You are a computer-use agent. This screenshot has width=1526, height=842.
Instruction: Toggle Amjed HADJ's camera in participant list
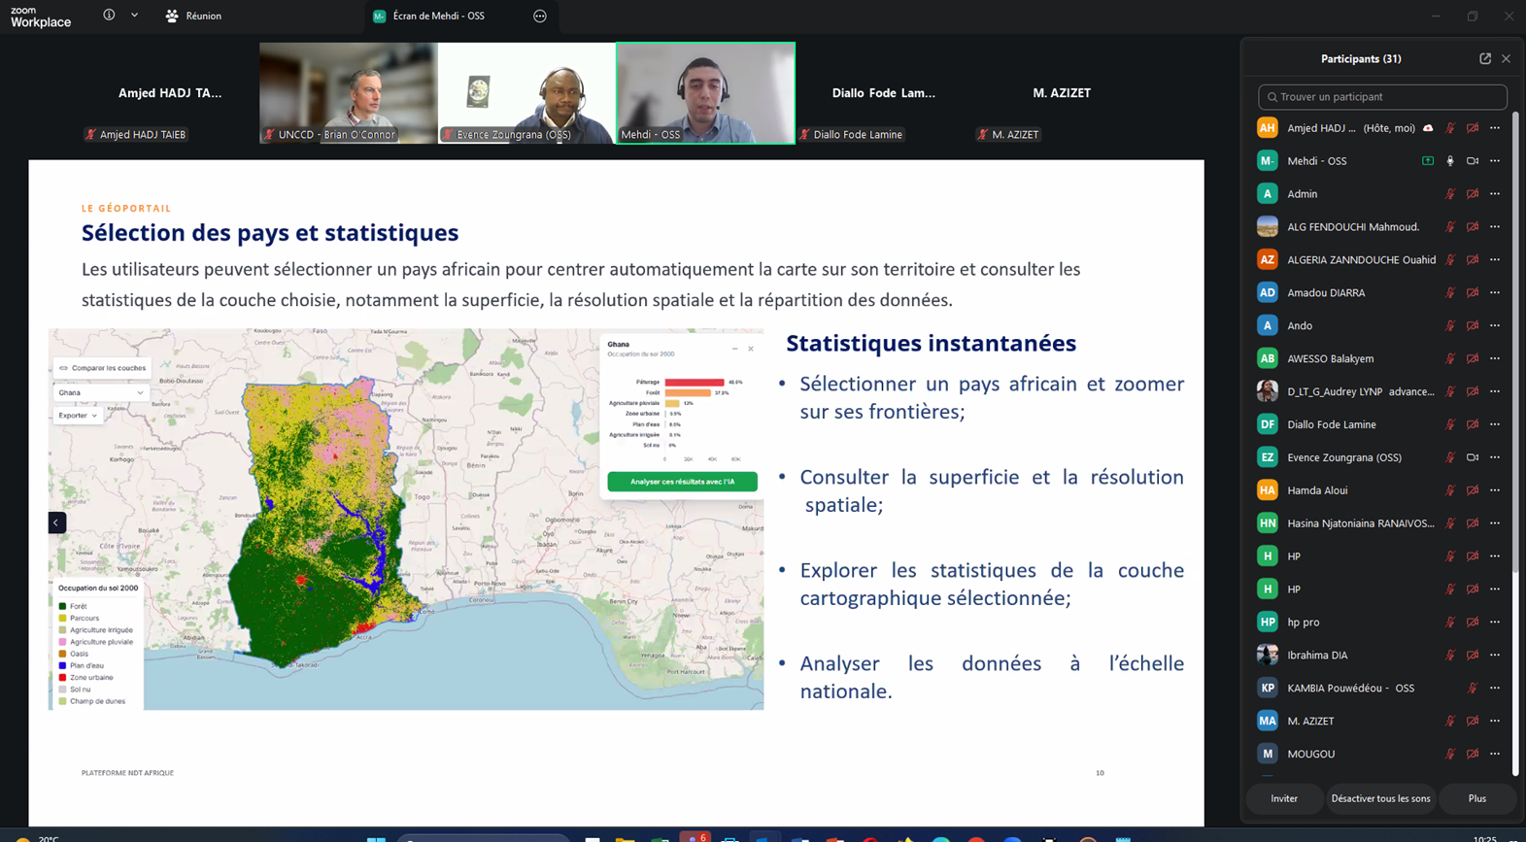click(1473, 128)
